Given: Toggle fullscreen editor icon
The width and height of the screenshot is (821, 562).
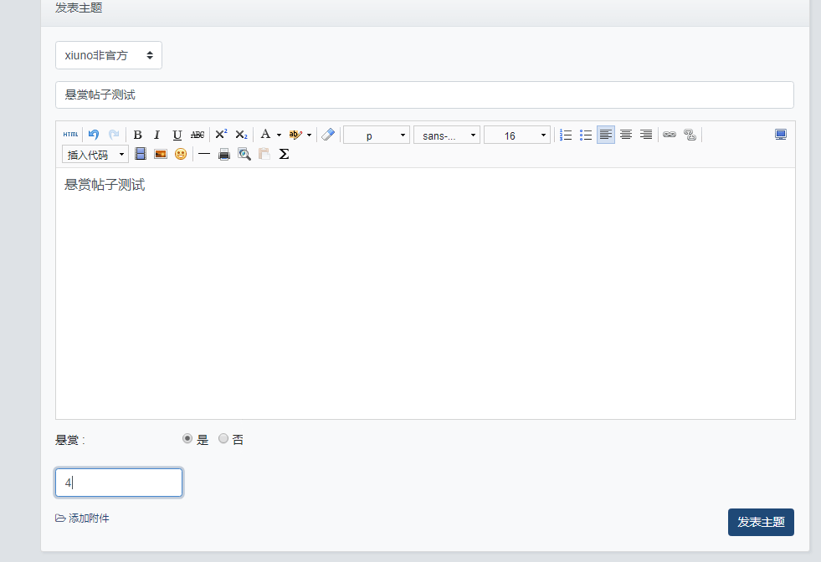Looking at the screenshot, I should (x=781, y=135).
